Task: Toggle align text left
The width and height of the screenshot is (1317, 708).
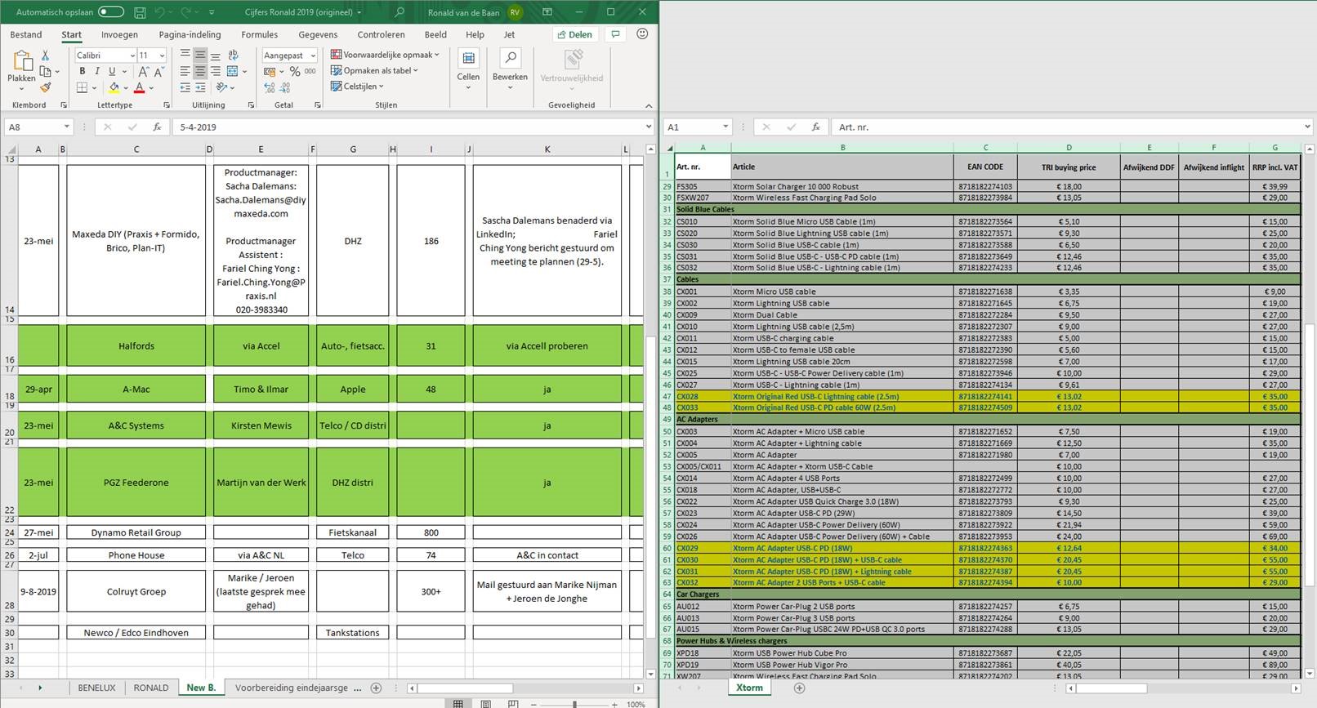Action: (x=185, y=71)
